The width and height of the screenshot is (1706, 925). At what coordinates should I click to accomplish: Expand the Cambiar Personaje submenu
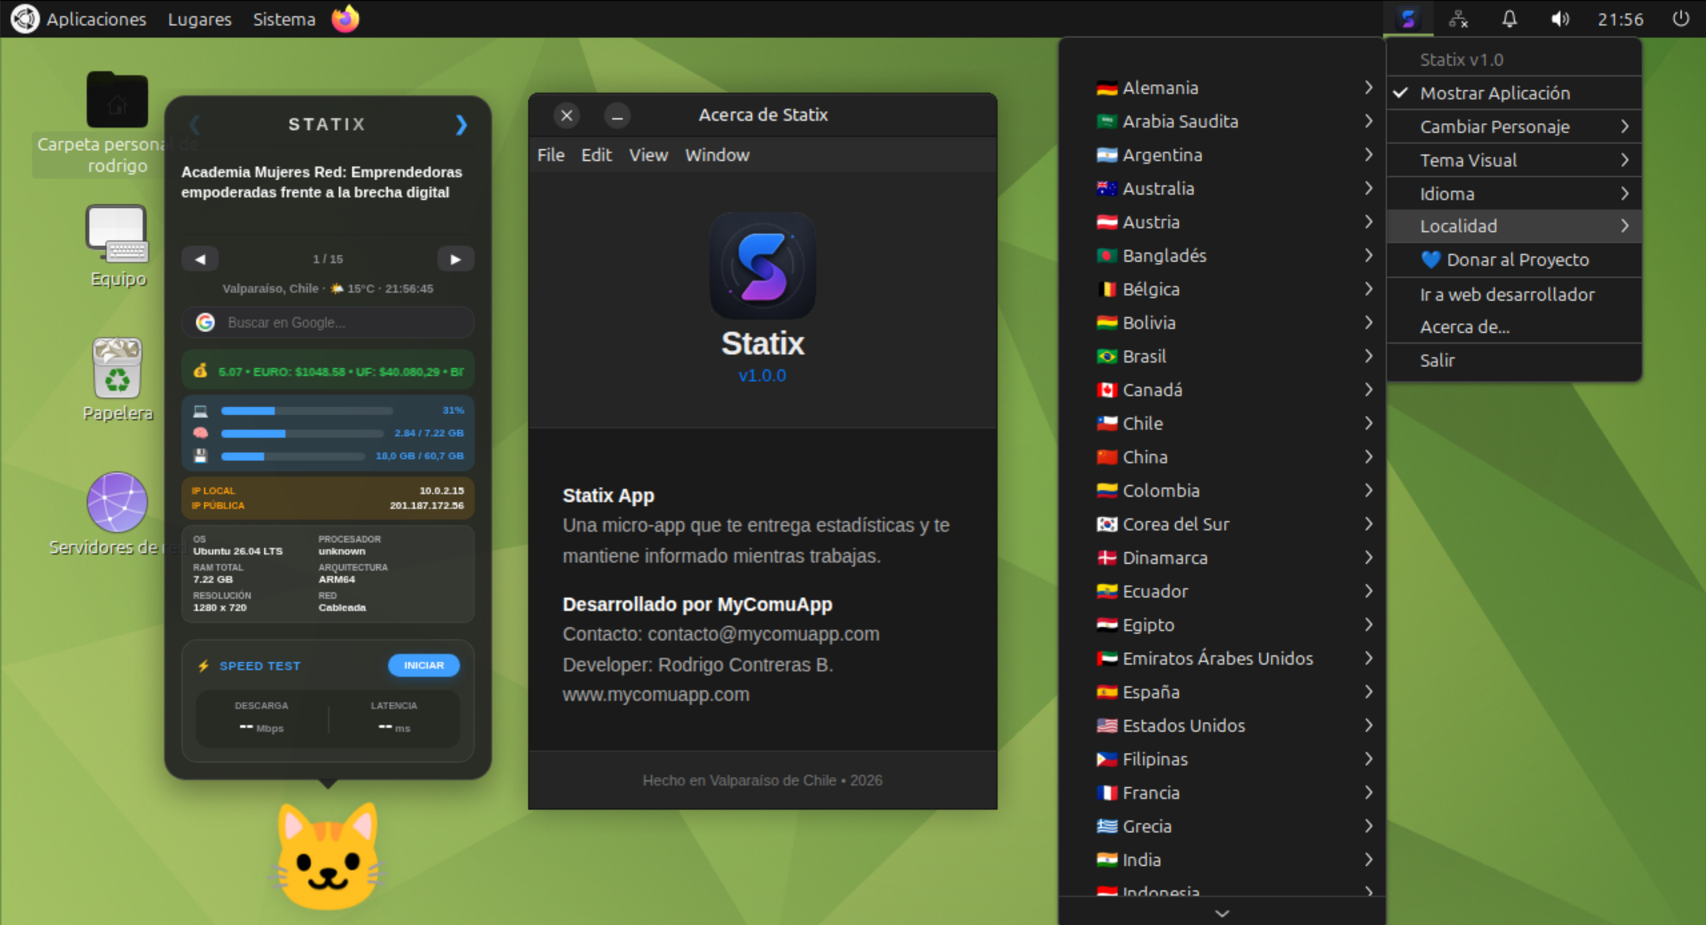[1513, 126]
